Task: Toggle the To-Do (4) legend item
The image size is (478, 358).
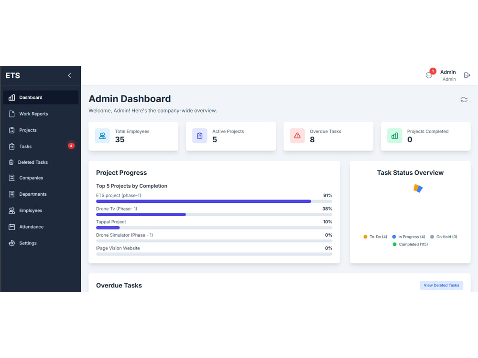Action: [375, 237]
